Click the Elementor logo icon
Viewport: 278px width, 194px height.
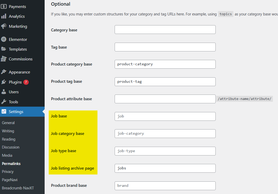[x=4, y=39]
